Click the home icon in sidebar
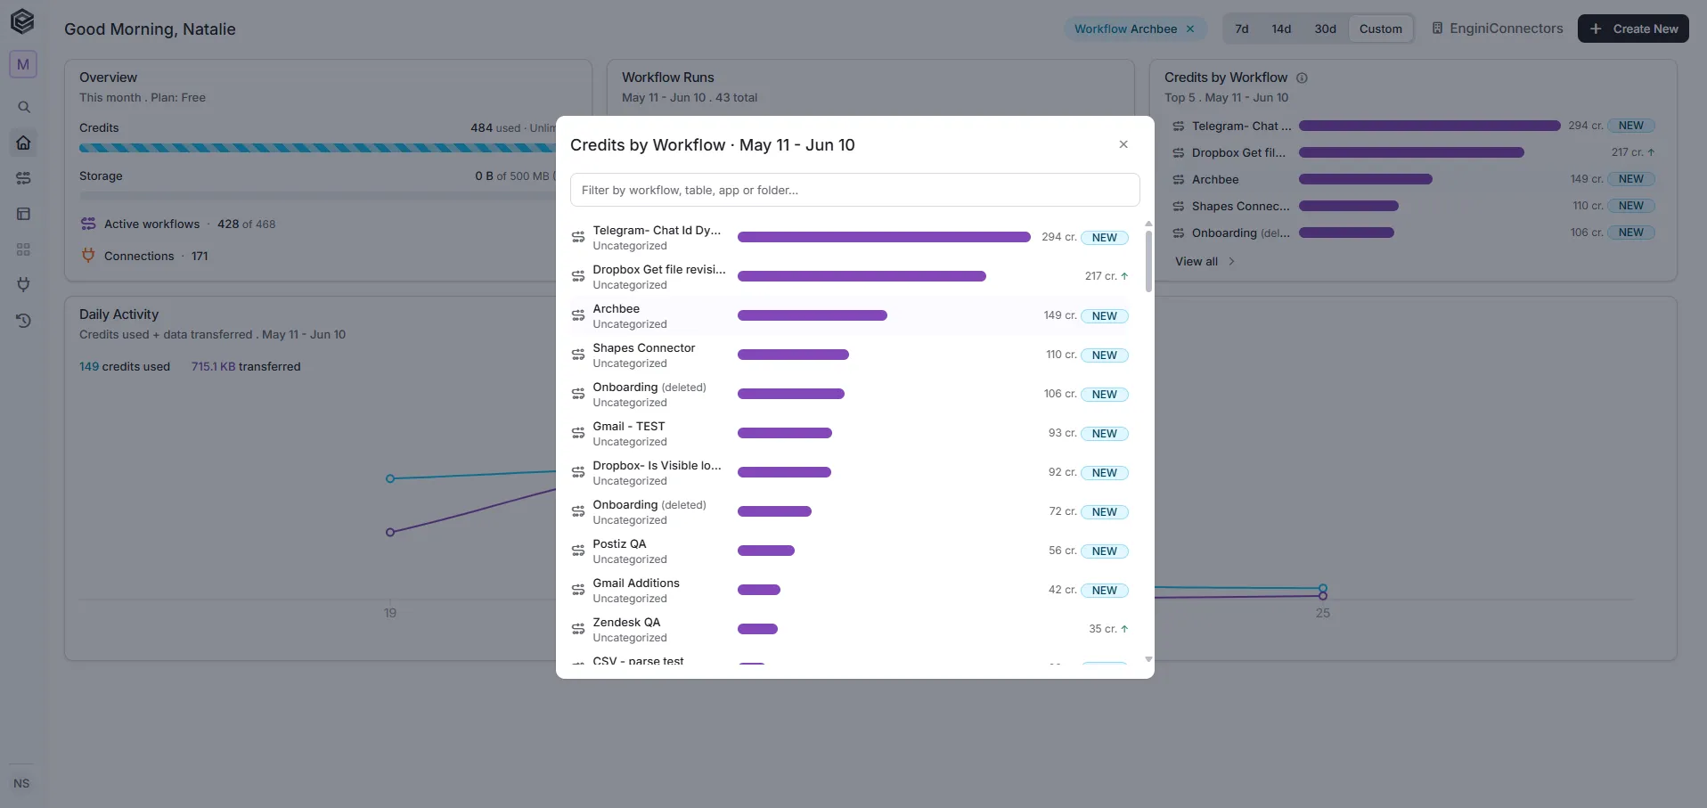This screenshot has height=808, width=1707. (x=24, y=143)
